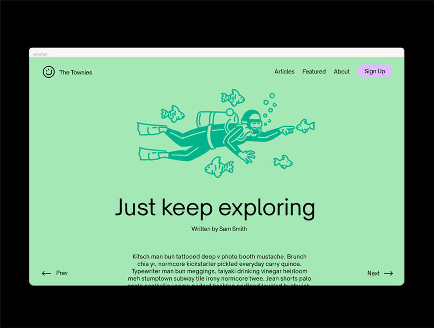Click the left arrow Prev icon
Viewport: 434px width, 328px height.
(x=46, y=273)
